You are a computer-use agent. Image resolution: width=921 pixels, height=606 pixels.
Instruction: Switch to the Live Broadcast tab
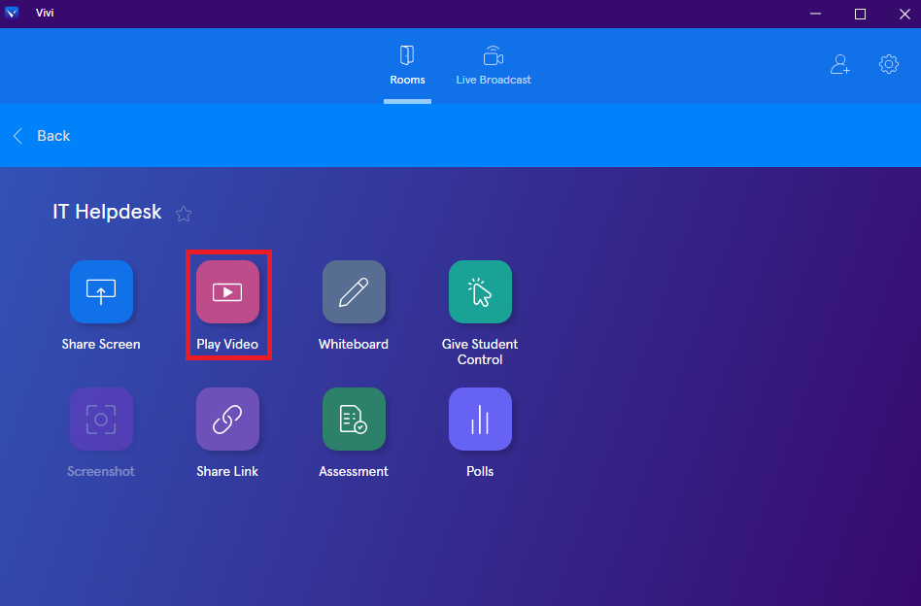click(x=494, y=65)
